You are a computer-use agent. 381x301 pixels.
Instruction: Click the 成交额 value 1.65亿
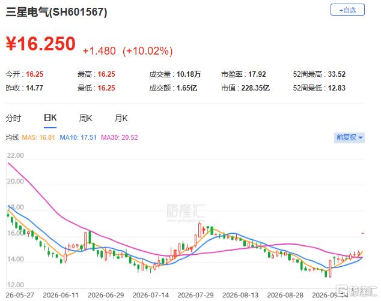187,88
